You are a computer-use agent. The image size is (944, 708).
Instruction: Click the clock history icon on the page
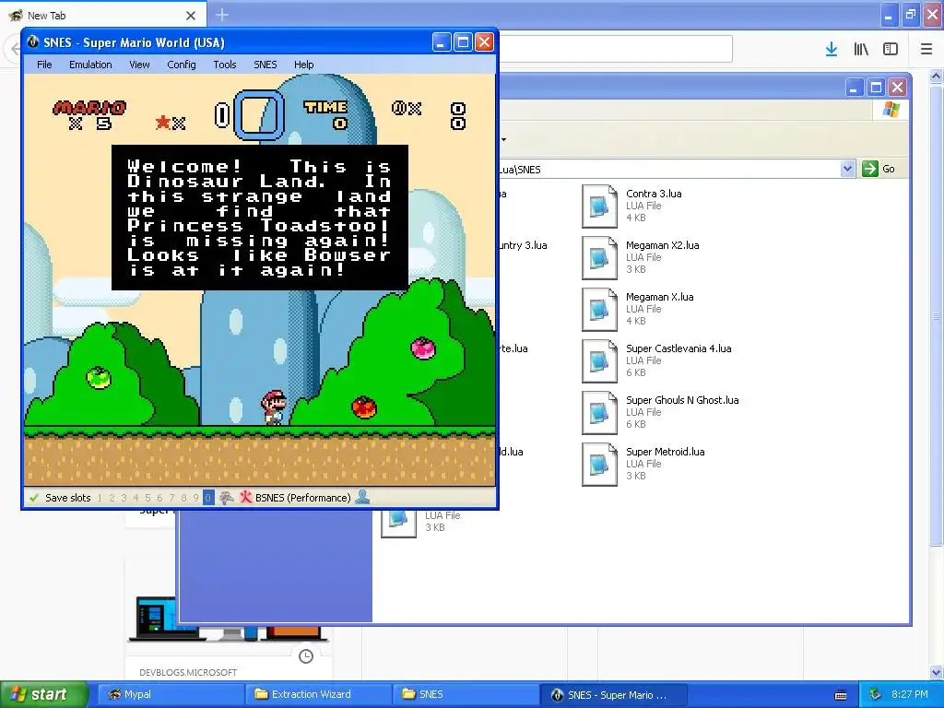[306, 656]
